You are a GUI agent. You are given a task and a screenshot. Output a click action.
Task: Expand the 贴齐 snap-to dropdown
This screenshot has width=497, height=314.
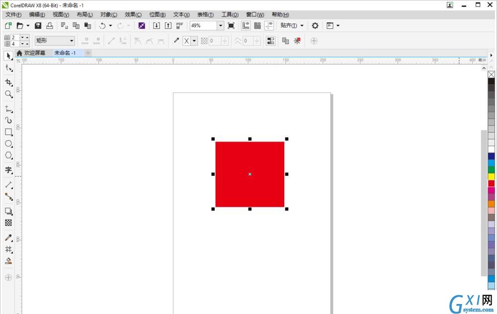pos(302,26)
